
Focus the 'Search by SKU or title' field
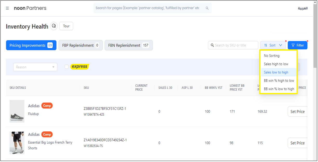(x=235, y=45)
